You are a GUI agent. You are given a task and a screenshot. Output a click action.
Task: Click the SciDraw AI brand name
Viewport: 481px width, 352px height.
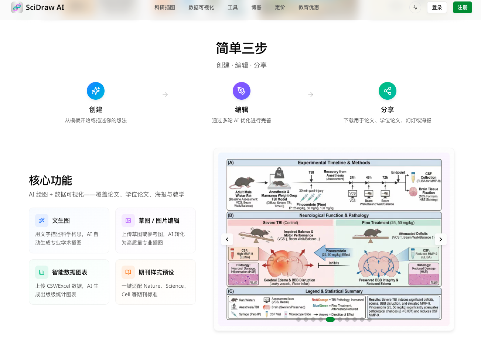point(45,7)
